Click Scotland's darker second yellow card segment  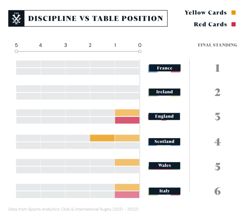(x=102, y=138)
